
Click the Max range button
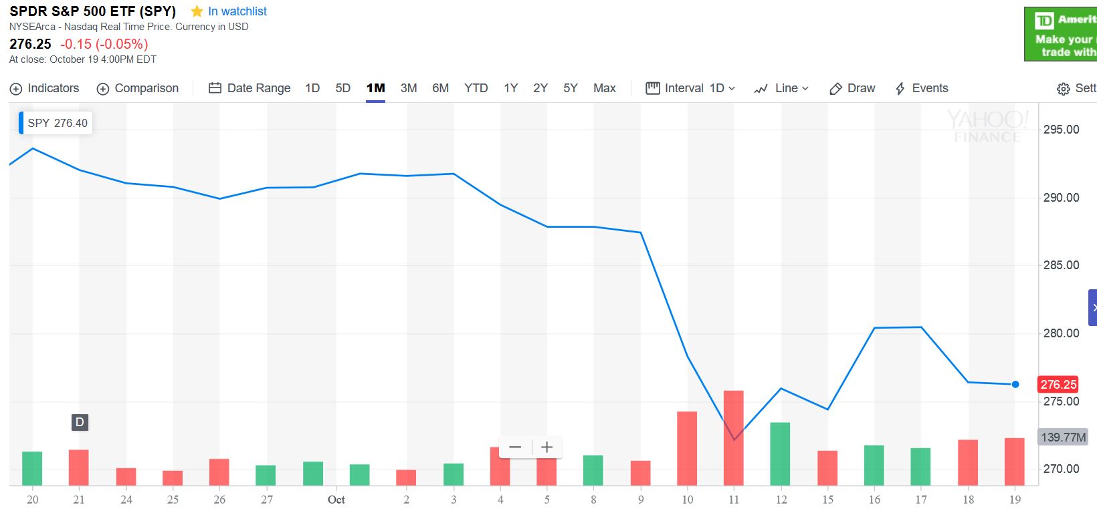pyautogui.click(x=604, y=88)
